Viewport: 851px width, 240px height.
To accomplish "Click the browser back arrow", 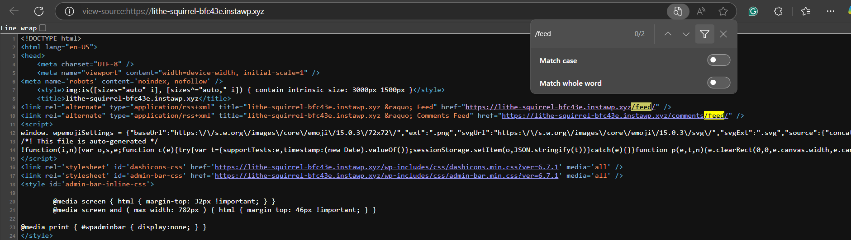I will [14, 11].
